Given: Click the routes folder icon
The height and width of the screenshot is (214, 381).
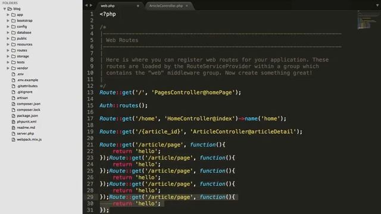Looking at the screenshot, I should [x=14, y=51].
